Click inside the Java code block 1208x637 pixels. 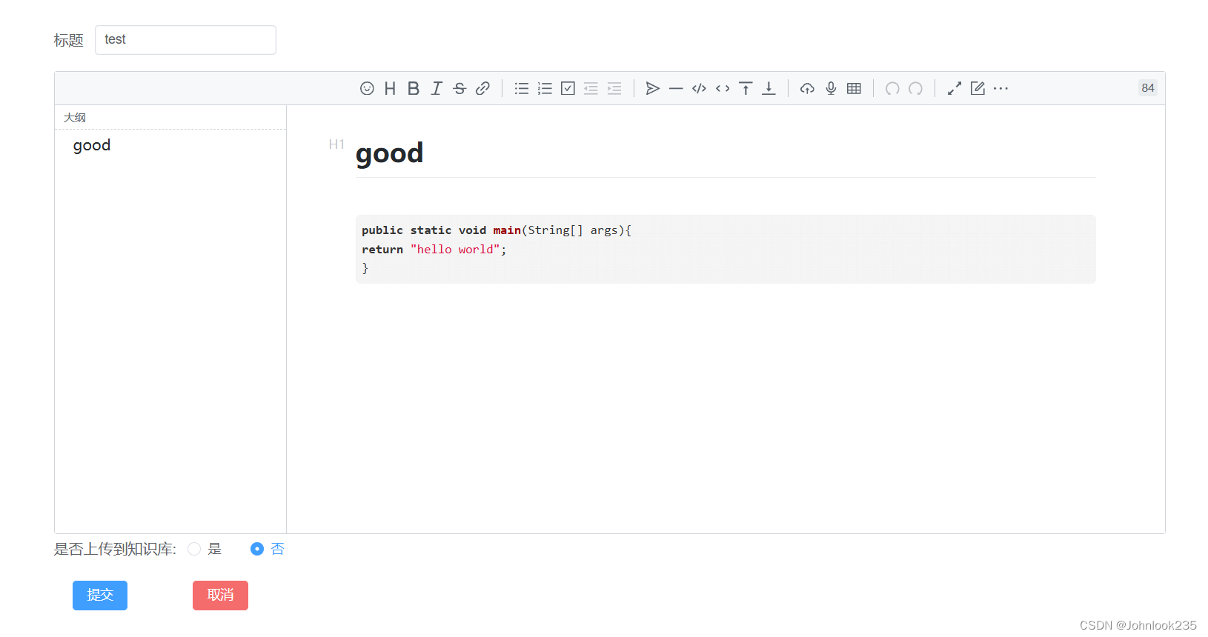[726, 249]
